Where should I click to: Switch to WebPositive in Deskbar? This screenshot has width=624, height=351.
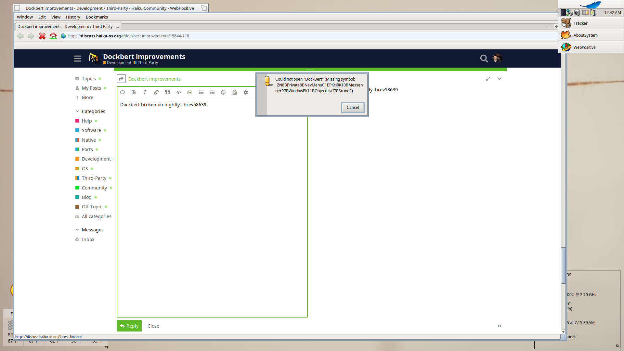pyautogui.click(x=591, y=47)
